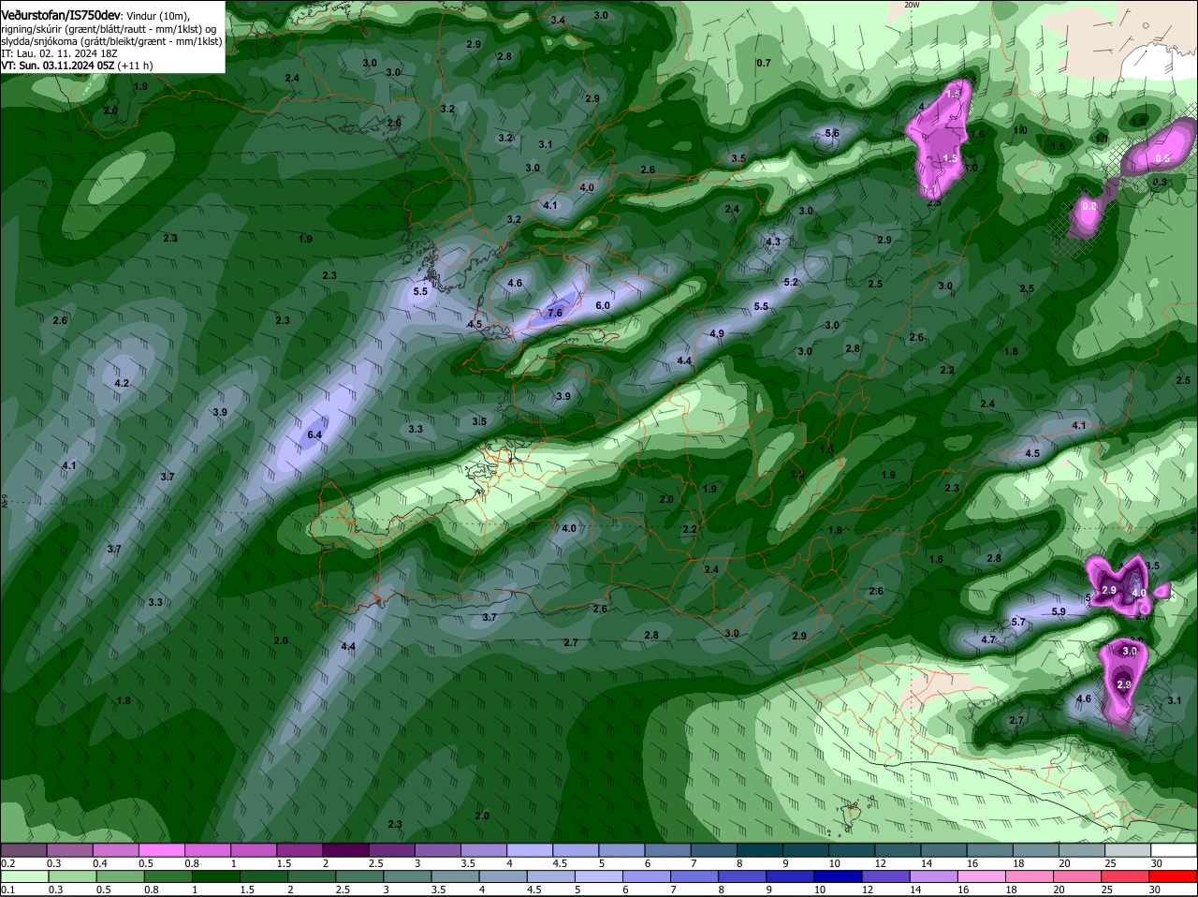This screenshot has height=897, width=1198.
Task: Click the Veðurstofan/IS750dev title text
Action: coord(61,15)
